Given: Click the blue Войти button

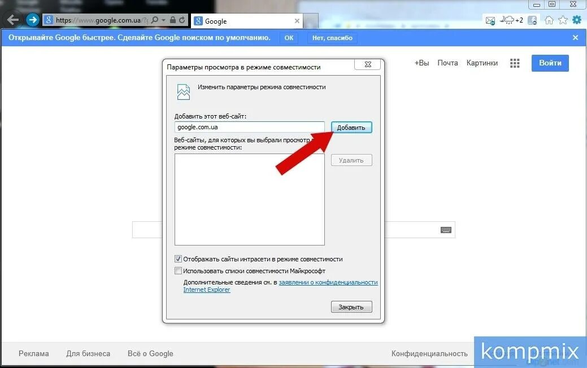Looking at the screenshot, I should click(x=550, y=63).
